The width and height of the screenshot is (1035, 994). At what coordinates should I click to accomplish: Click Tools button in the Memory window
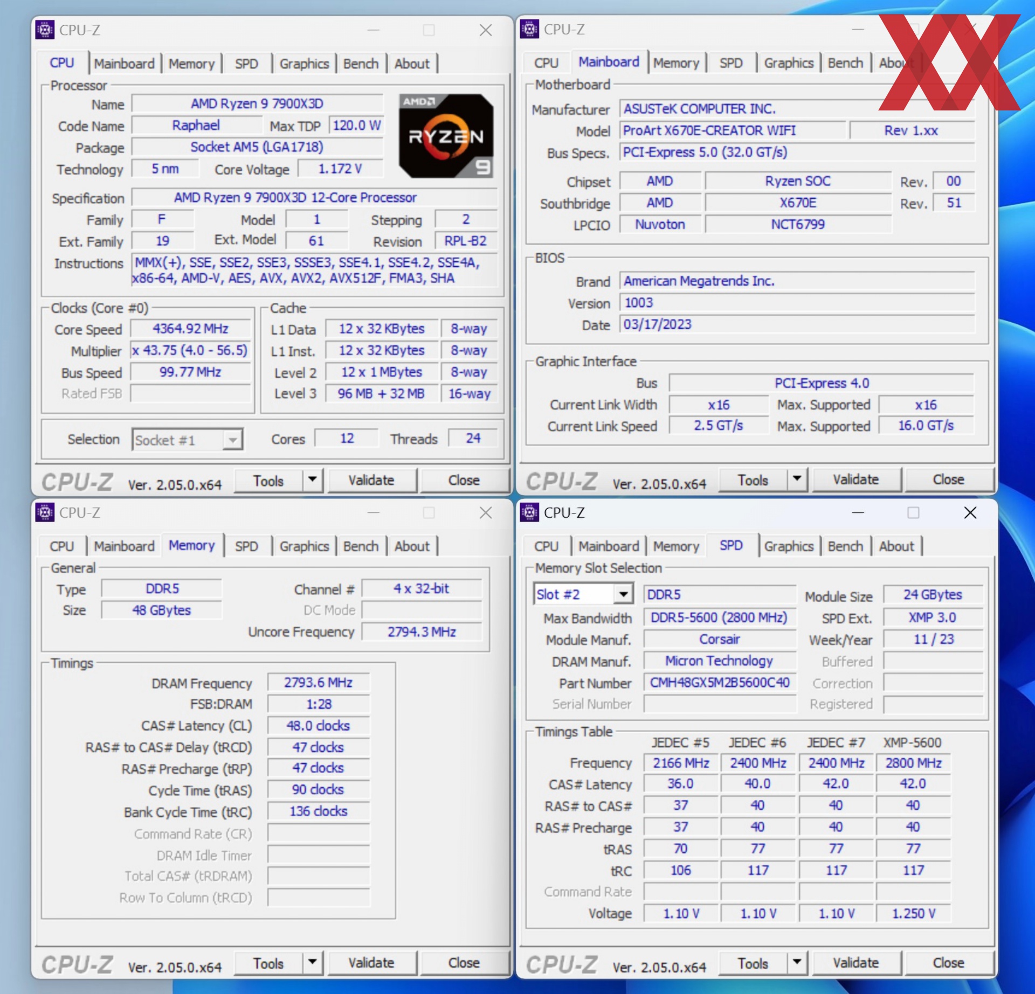tap(268, 963)
